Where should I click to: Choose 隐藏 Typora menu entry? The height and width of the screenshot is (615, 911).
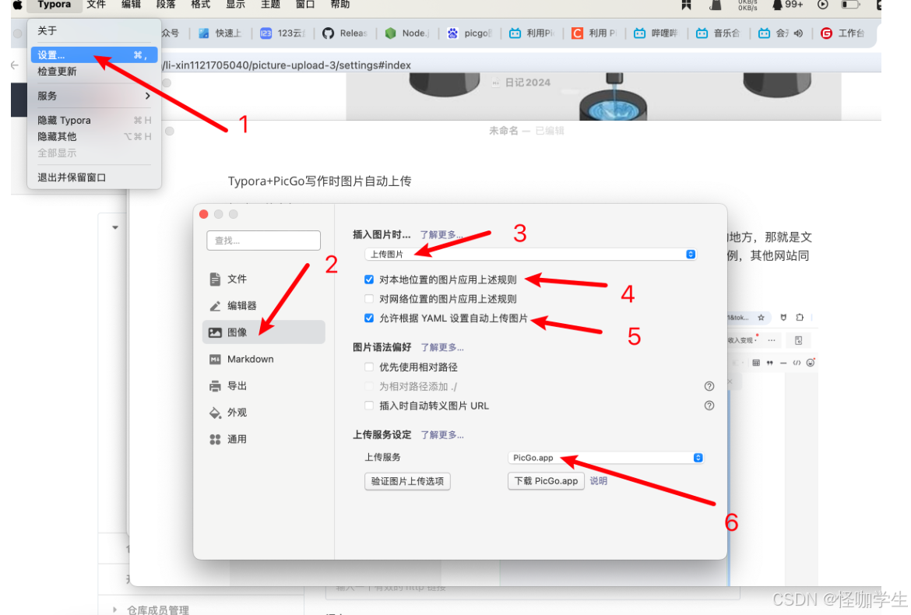tap(94, 120)
